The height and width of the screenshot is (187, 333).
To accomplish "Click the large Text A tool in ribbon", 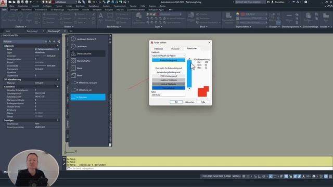I will (x=100, y=16).
